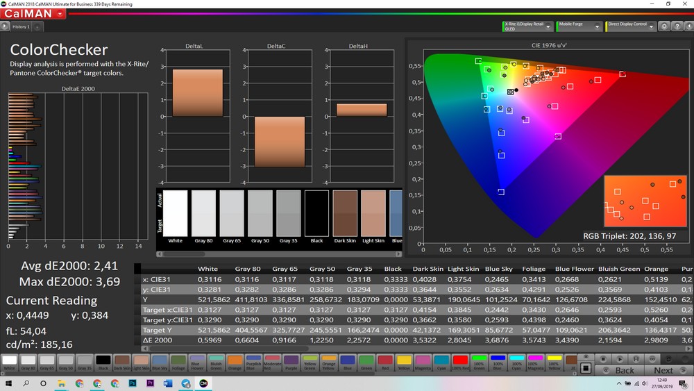Expand the Direct Display Control dropdown
The height and width of the screenshot is (391, 694).
pos(651,26)
